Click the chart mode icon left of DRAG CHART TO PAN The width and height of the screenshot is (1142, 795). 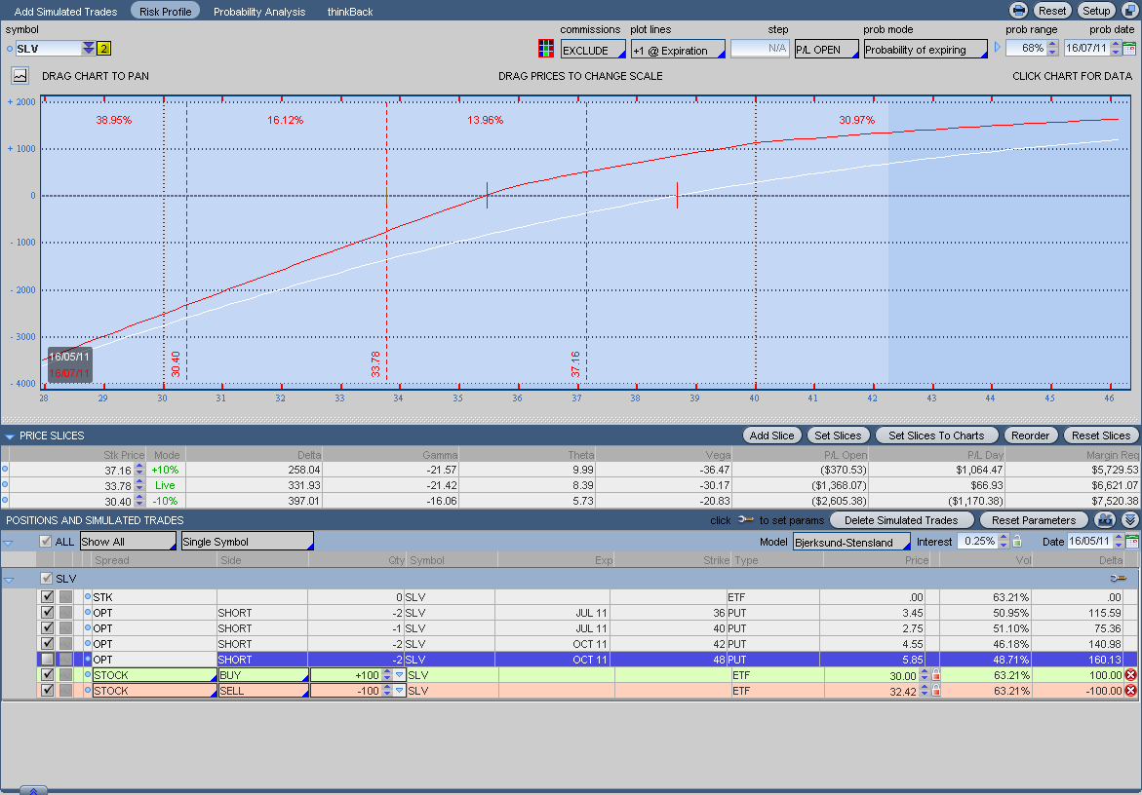[20, 76]
